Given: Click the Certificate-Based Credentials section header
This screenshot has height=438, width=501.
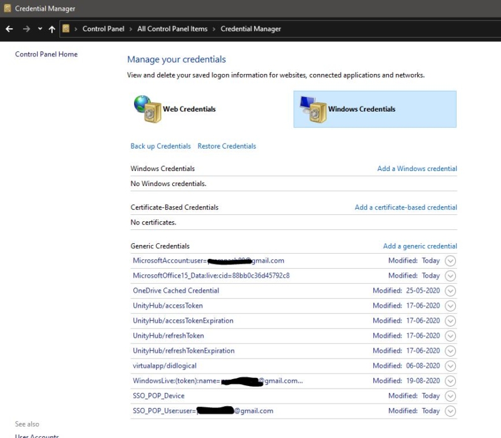Looking at the screenshot, I should pos(175,207).
